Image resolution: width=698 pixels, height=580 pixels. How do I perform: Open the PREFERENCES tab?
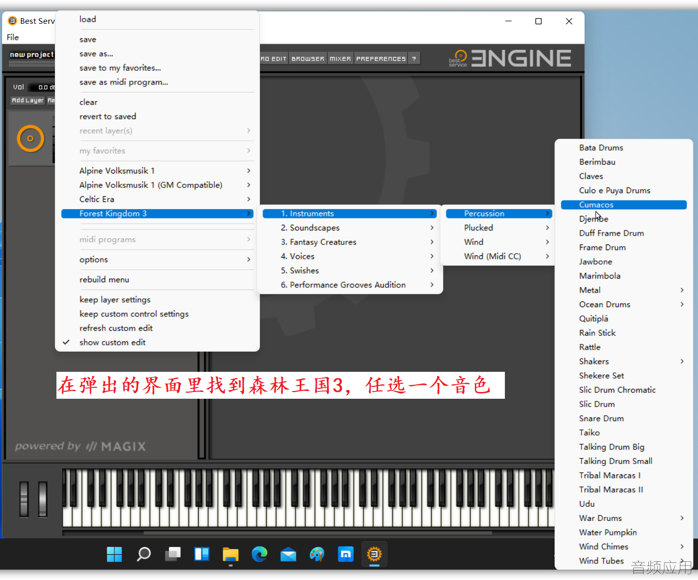(x=381, y=59)
